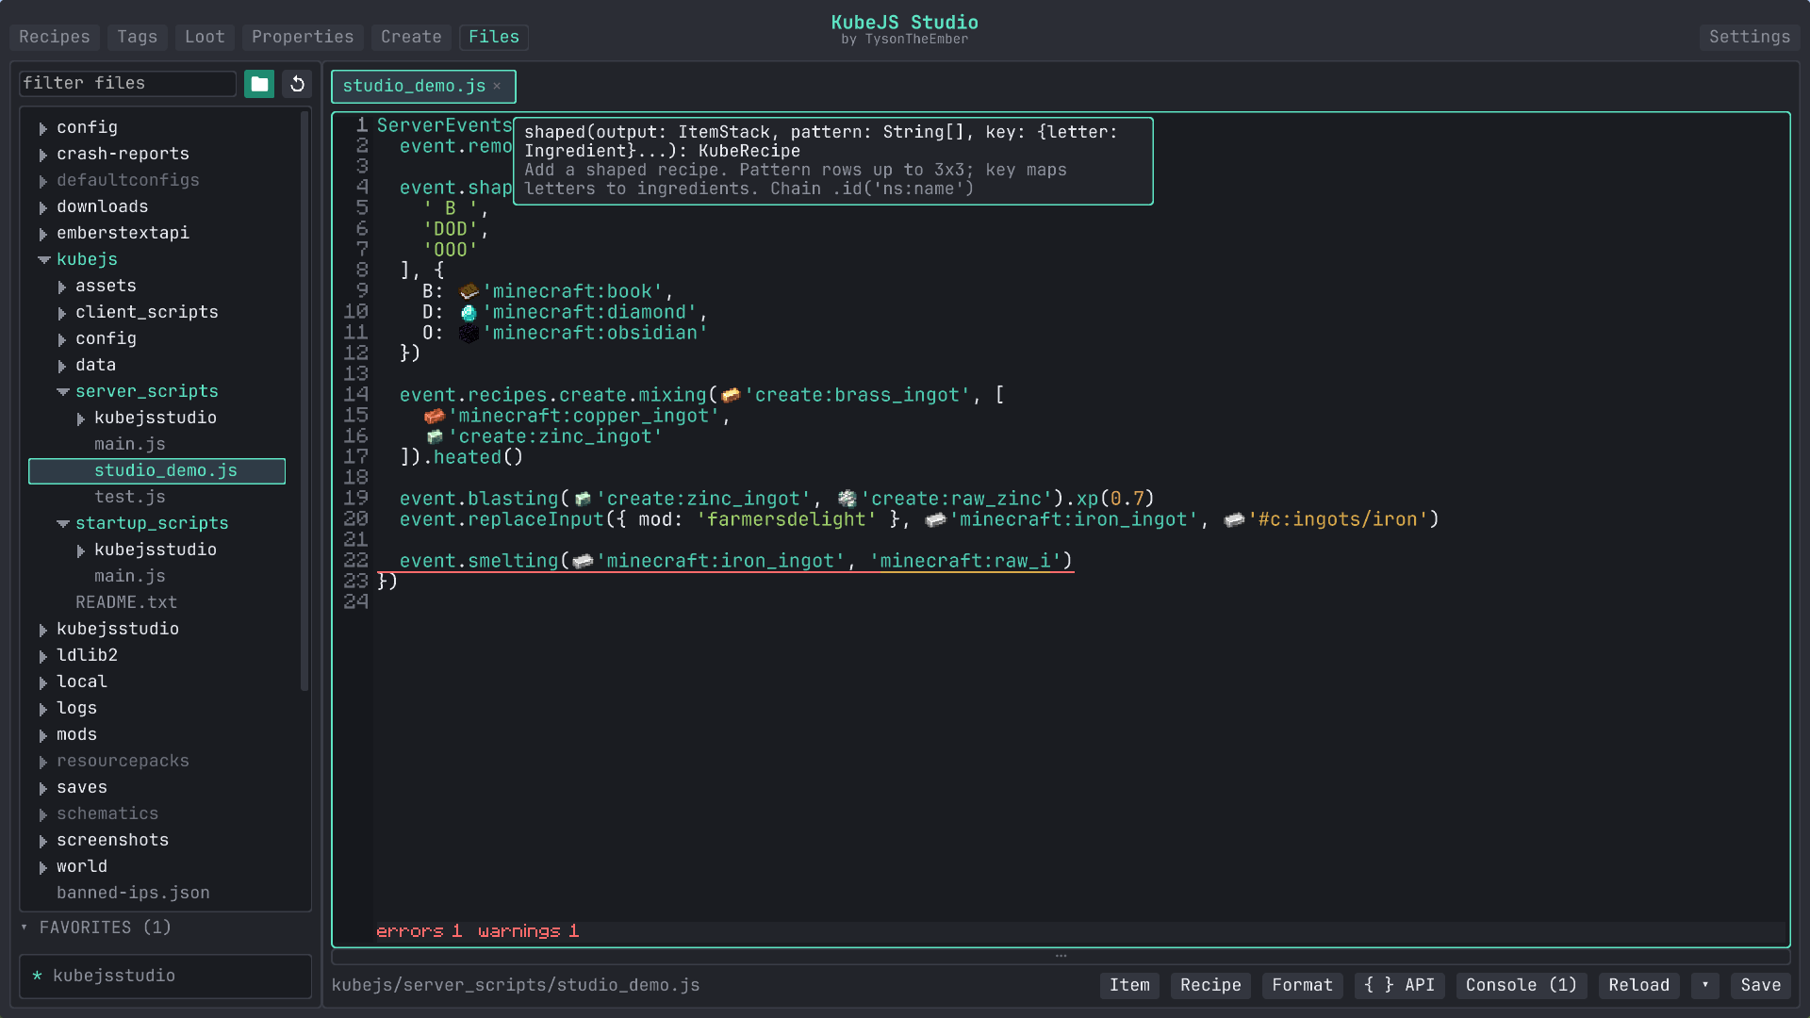Open README.txt file
The width and height of the screenshot is (1810, 1018).
(x=126, y=602)
